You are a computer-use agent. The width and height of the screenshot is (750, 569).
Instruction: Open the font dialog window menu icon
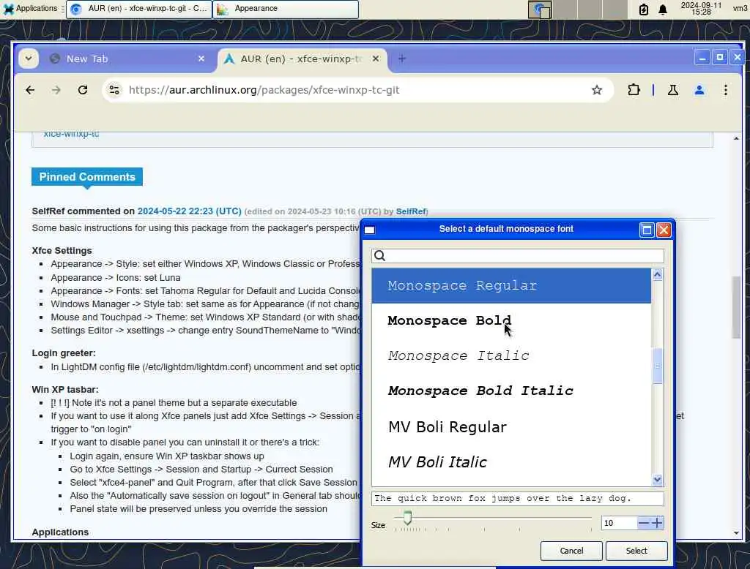(370, 230)
